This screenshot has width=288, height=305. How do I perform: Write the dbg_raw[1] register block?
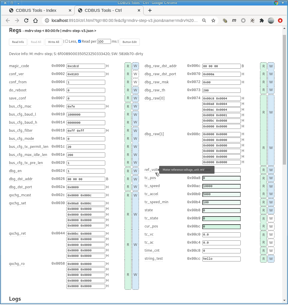pyautogui.click(x=271, y=148)
